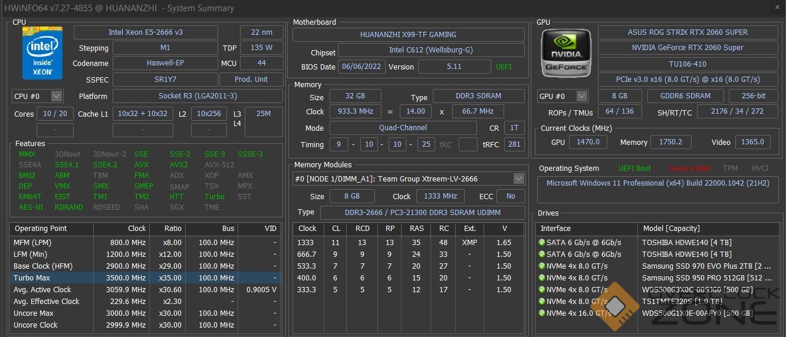Screen dimensions: 786x337
Task: Select the XMP 1333 memory timing row
Action: point(408,242)
